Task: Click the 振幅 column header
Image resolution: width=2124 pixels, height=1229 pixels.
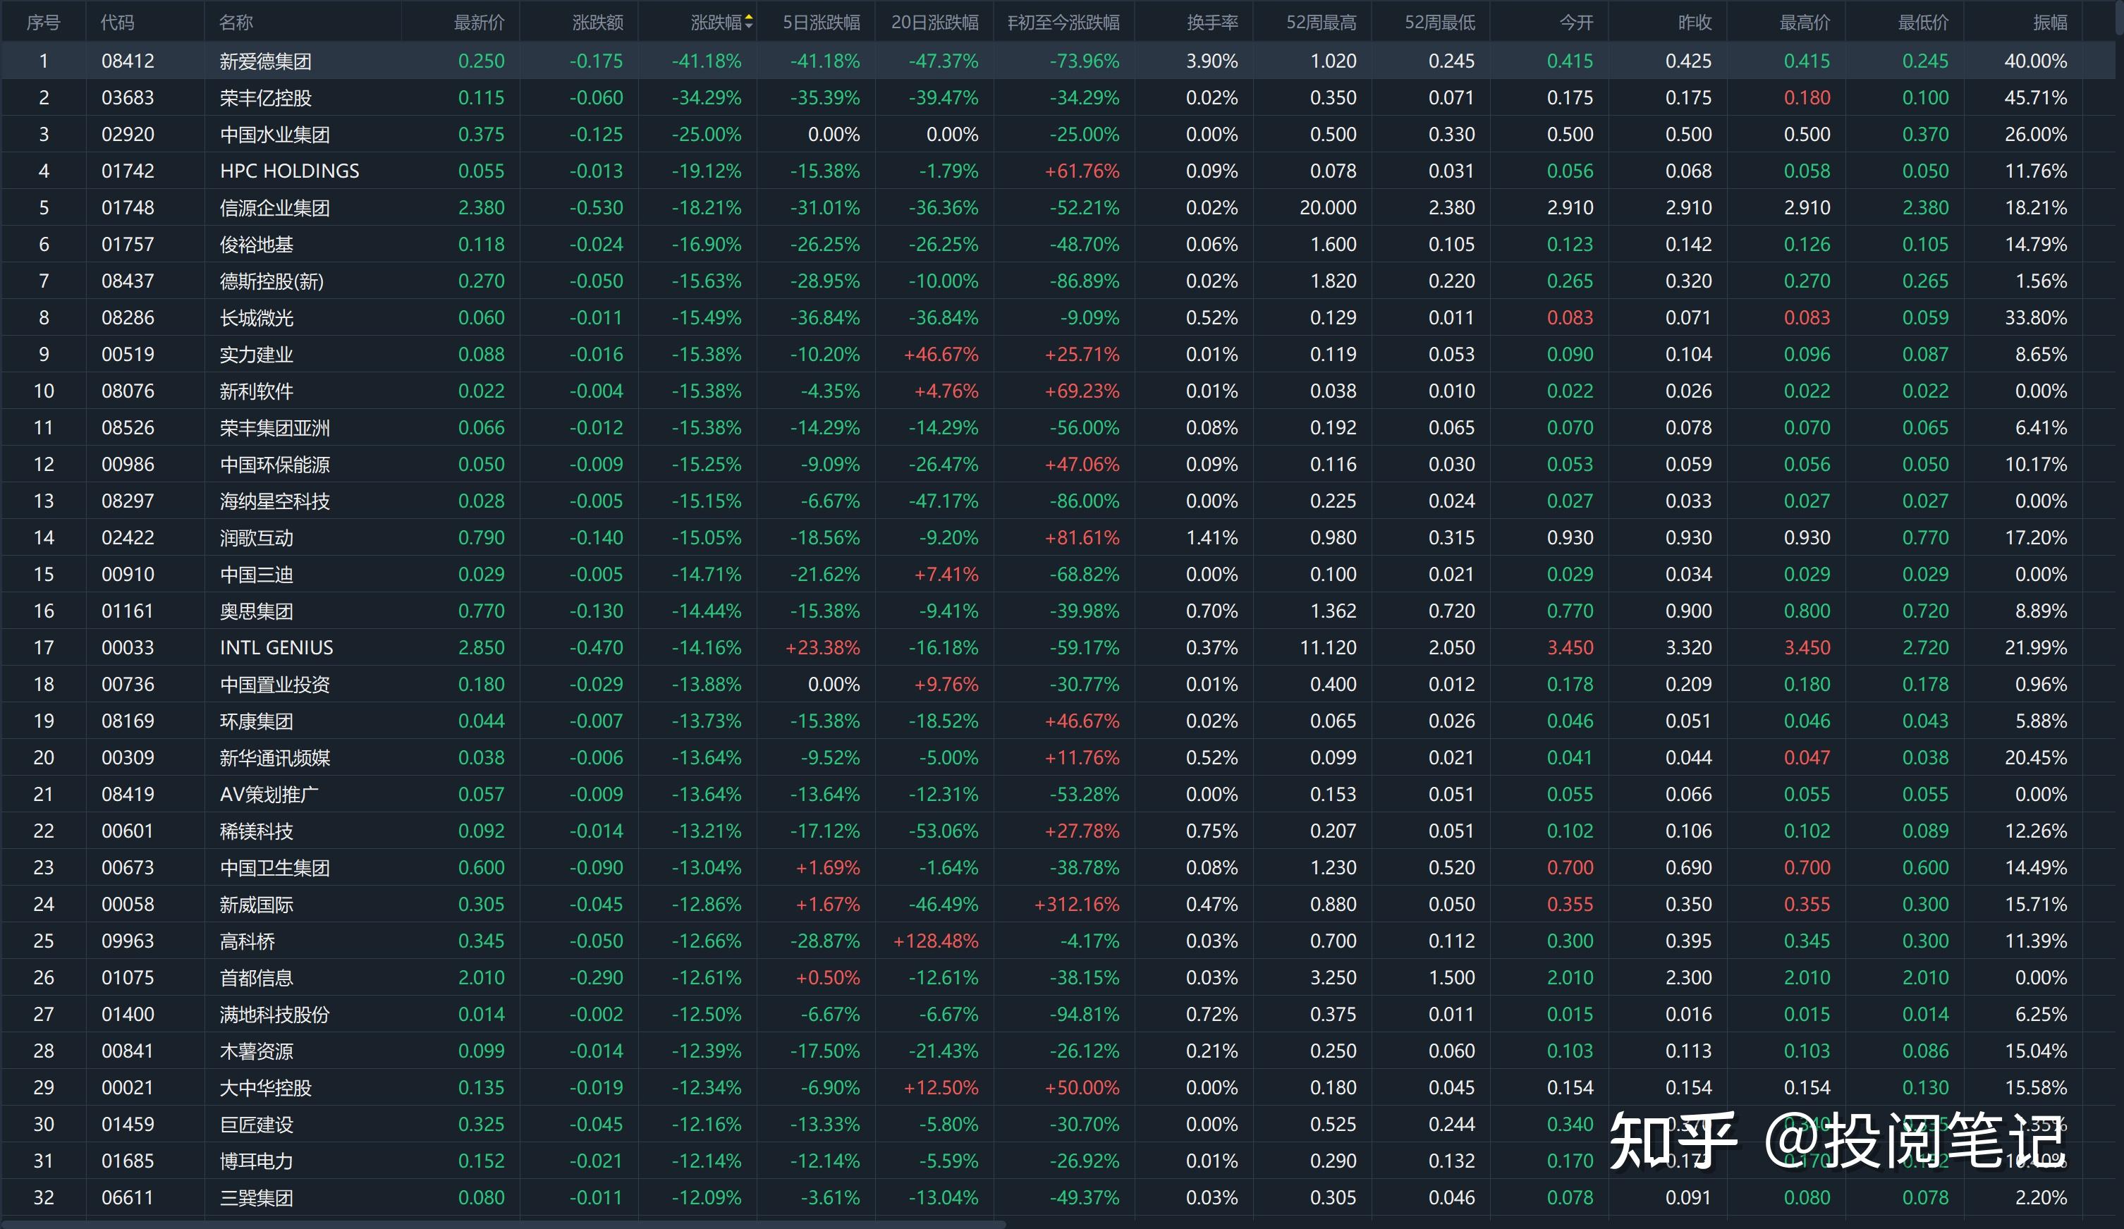Action: tap(2049, 23)
